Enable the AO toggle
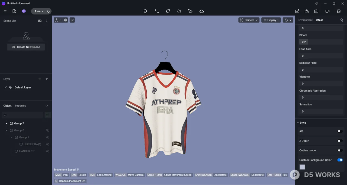The image size is (347, 185). click(x=340, y=131)
